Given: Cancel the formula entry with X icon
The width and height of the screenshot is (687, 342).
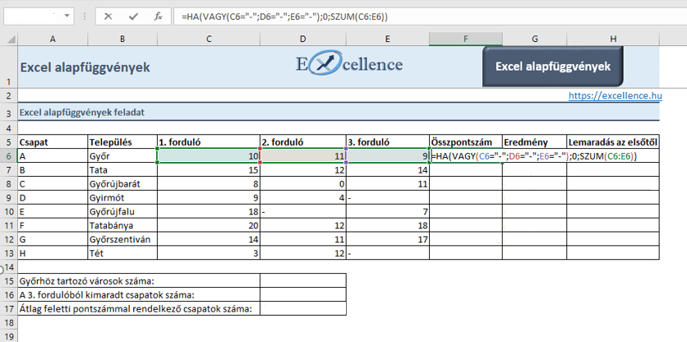Looking at the screenshot, I should 108,16.
